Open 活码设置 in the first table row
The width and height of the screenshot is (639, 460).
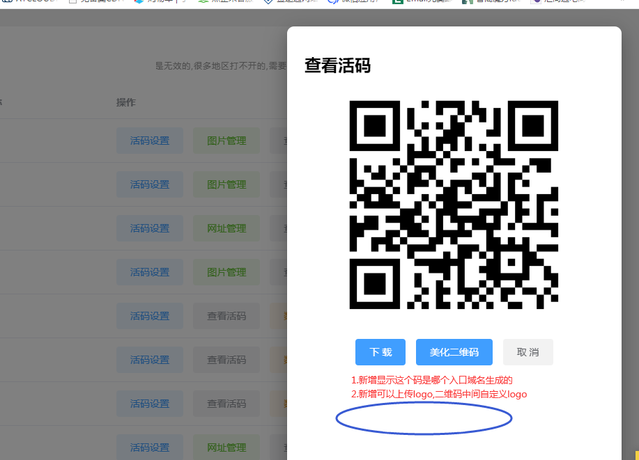pos(149,141)
